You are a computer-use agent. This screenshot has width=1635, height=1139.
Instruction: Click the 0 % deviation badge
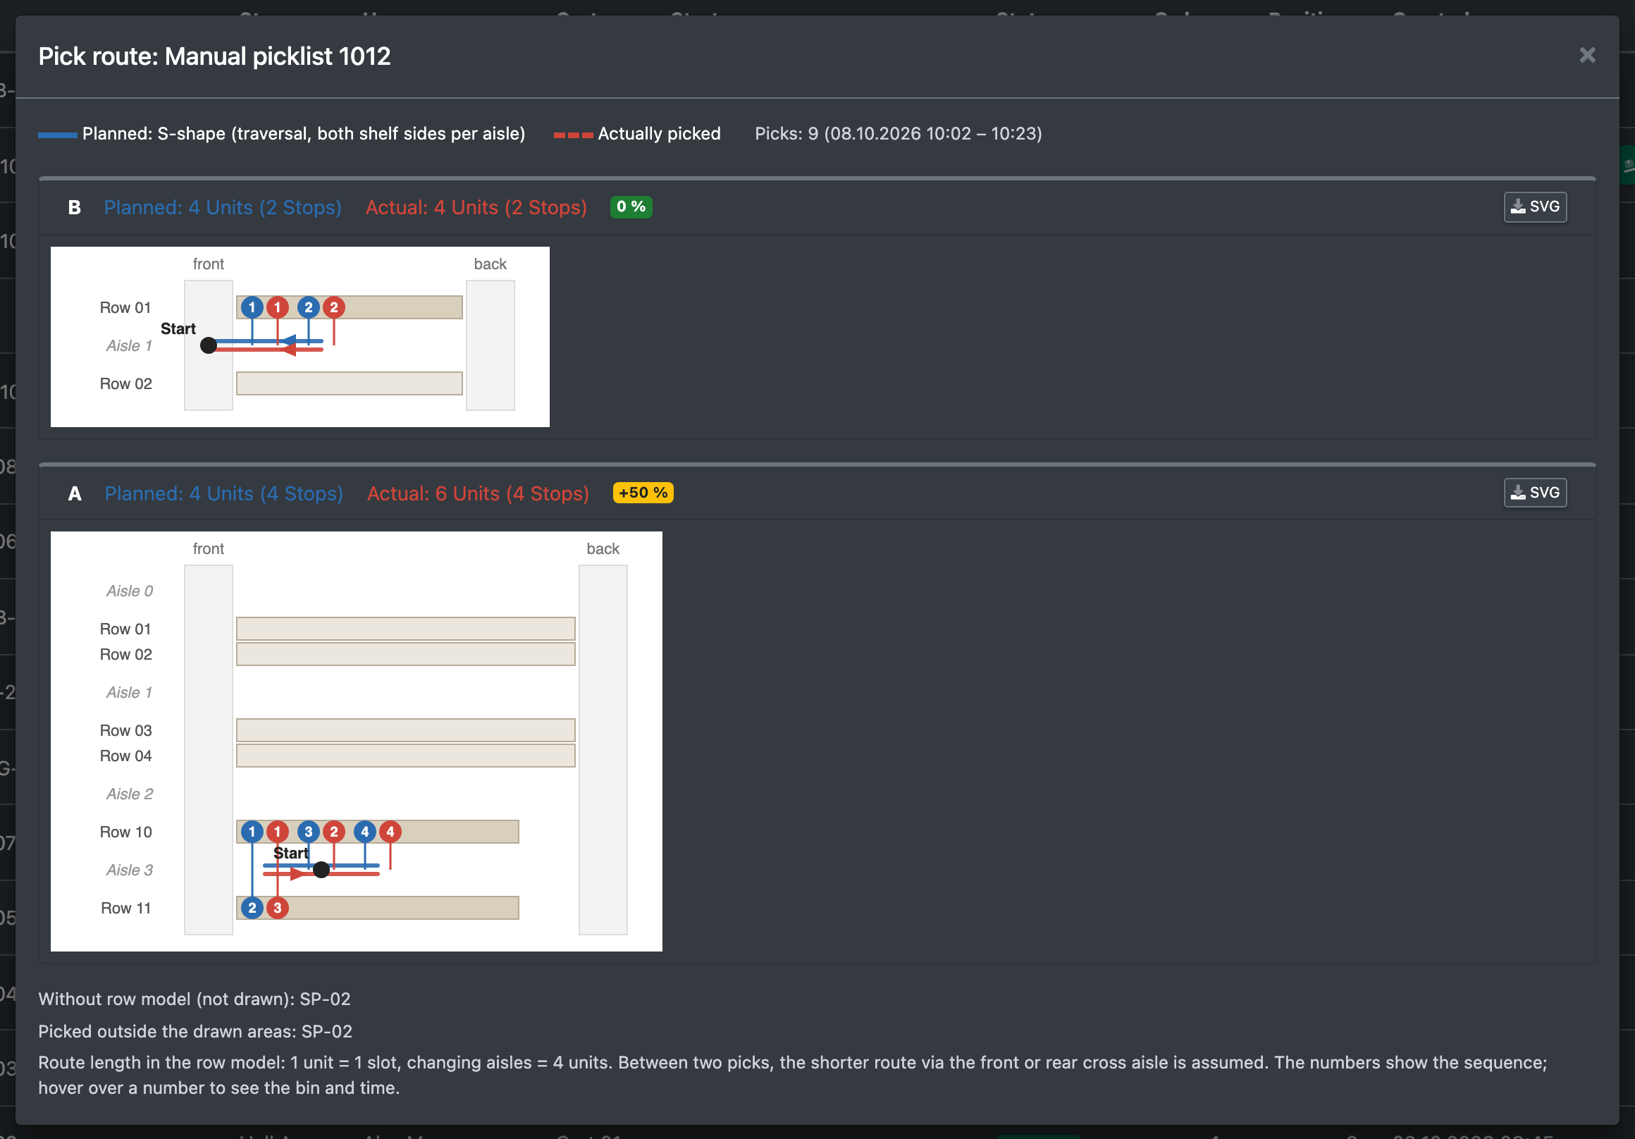coord(631,207)
